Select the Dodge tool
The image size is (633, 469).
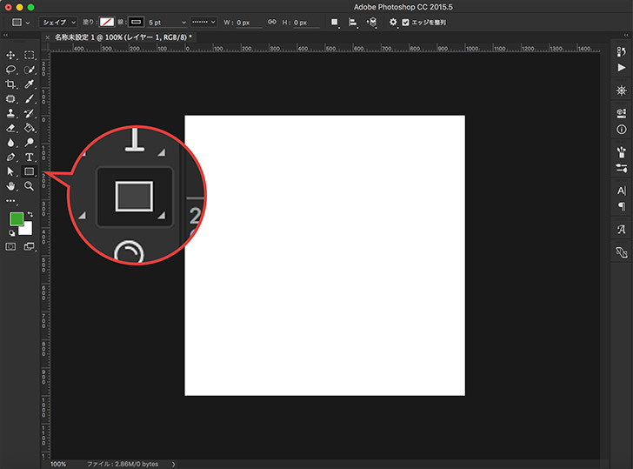(29, 143)
